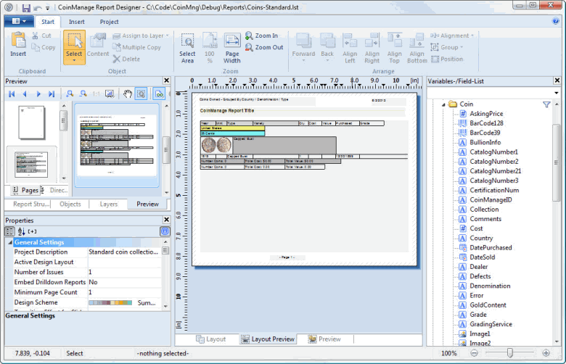
Task: Open the field list combo dropdown
Action: tap(557, 93)
